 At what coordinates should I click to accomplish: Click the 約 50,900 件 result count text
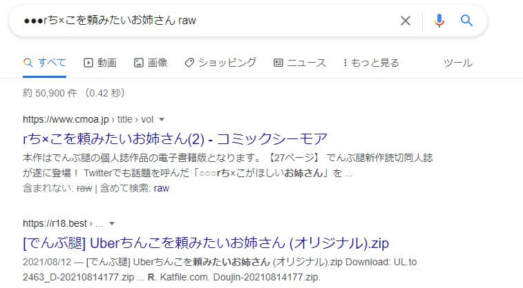click(50, 93)
